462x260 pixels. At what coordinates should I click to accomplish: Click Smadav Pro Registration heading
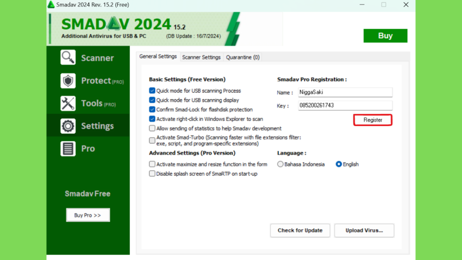coord(312,79)
